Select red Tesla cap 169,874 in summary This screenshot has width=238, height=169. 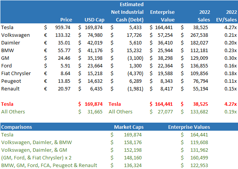click(x=94, y=104)
